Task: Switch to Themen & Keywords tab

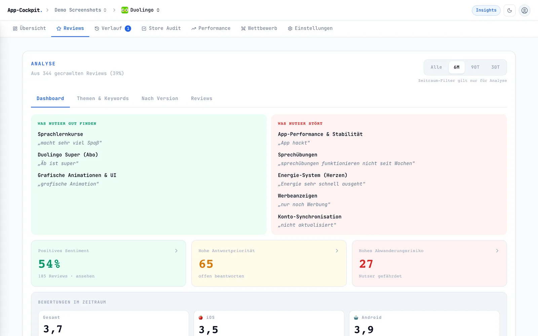Action: (103, 98)
